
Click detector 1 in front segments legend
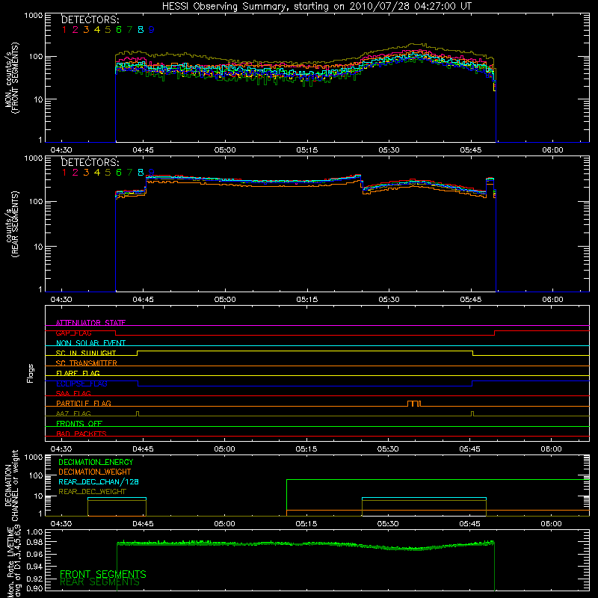click(x=64, y=30)
